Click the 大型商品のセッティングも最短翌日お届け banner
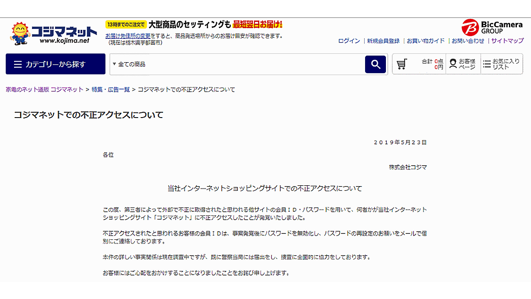Image resolution: width=531 pixels, height=299 pixels. coord(215,25)
